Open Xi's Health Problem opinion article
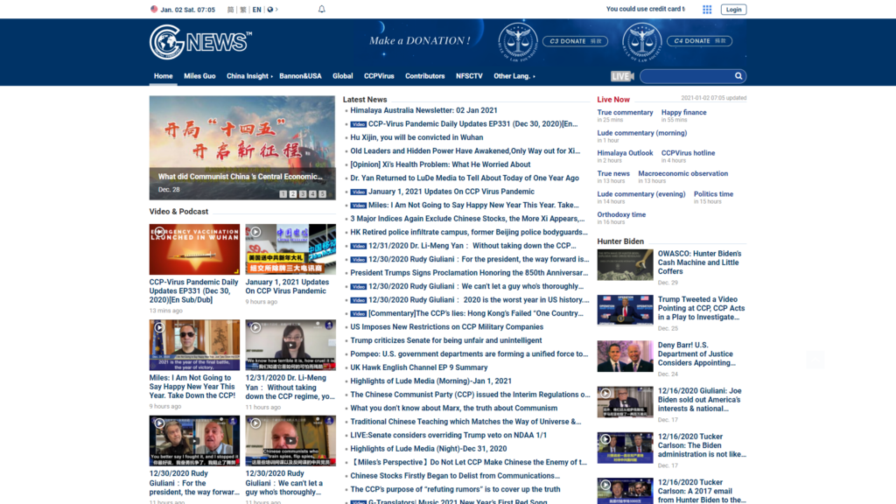Screen dimensions: 896x504 pos(440,164)
